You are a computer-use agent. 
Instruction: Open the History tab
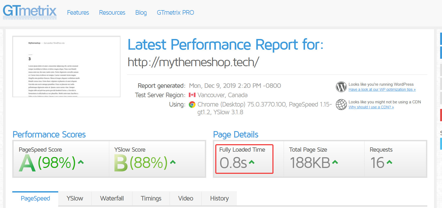[219, 198]
